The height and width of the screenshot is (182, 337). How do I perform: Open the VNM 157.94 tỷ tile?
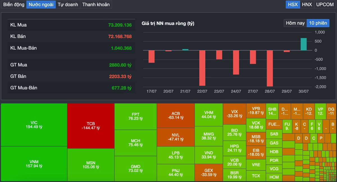point(34,164)
